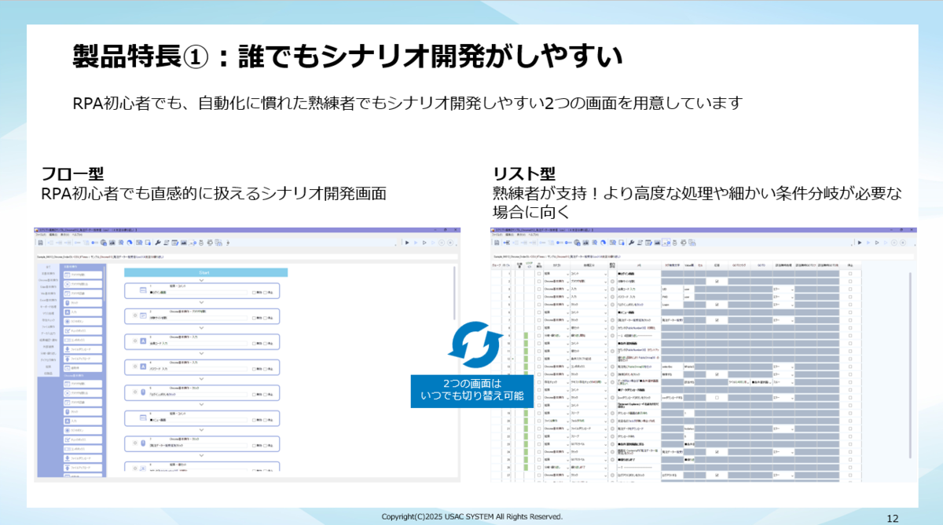
Task: Click the save icon in the list view toolbar
Action: 495,242
